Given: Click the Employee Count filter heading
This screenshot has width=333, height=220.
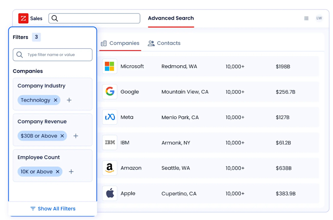Looking at the screenshot, I should (x=38, y=158).
